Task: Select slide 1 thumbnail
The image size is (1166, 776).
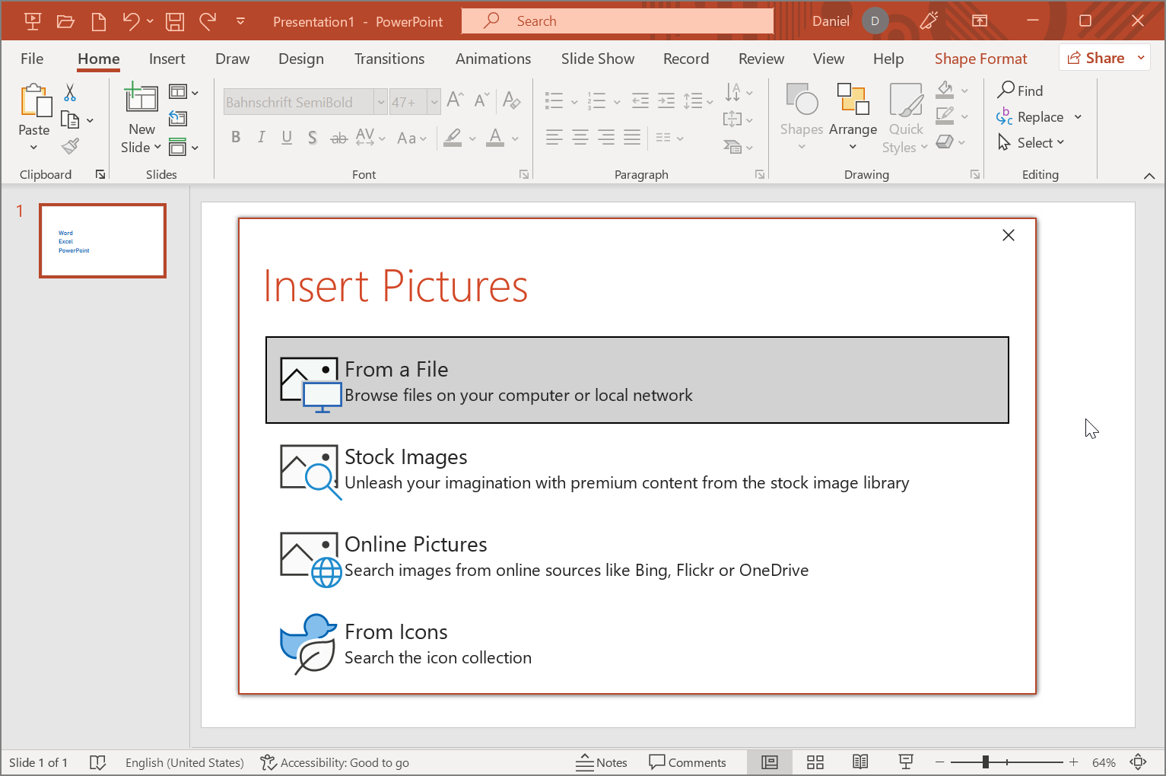Action: click(103, 240)
